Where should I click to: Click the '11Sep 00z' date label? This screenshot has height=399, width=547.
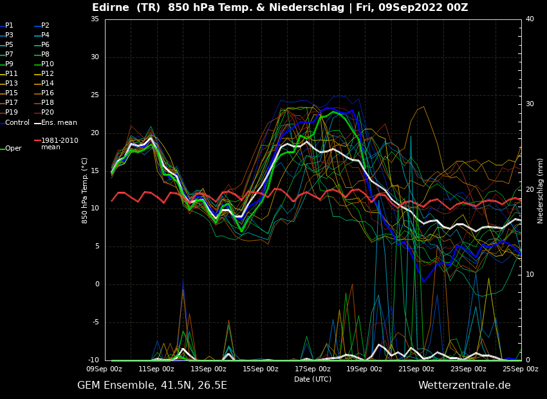pyautogui.click(x=156, y=369)
